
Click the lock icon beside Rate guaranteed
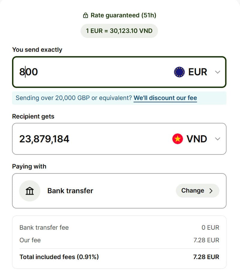click(85, 15)
